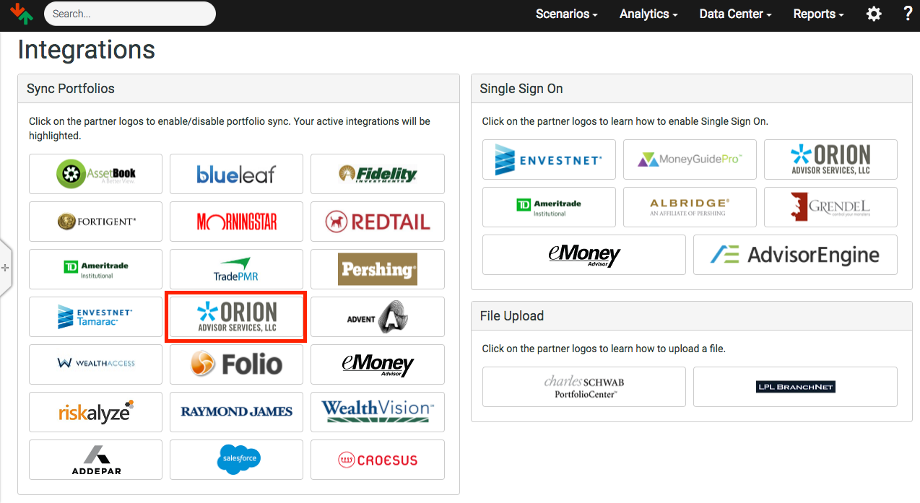Open the Analytics dropdown menu
This screenshot has width=920, height=503.
point(648,14)
